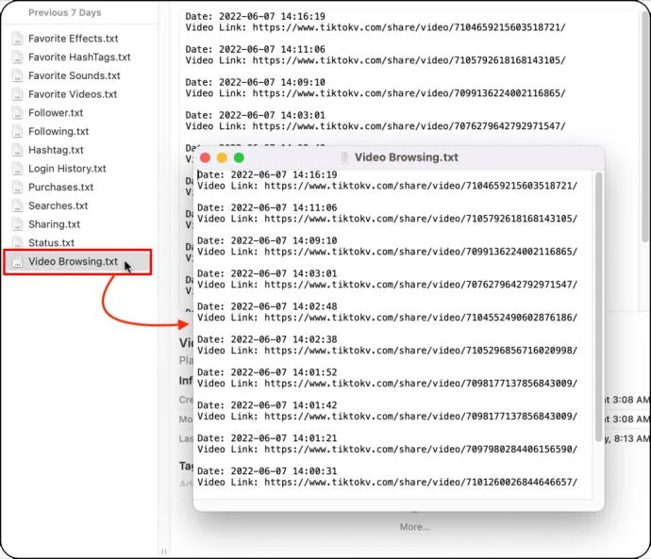Viewport: 651px width, 559px height.
Task: Click the Login History.txt file icon
Action: tap(17, 169)
